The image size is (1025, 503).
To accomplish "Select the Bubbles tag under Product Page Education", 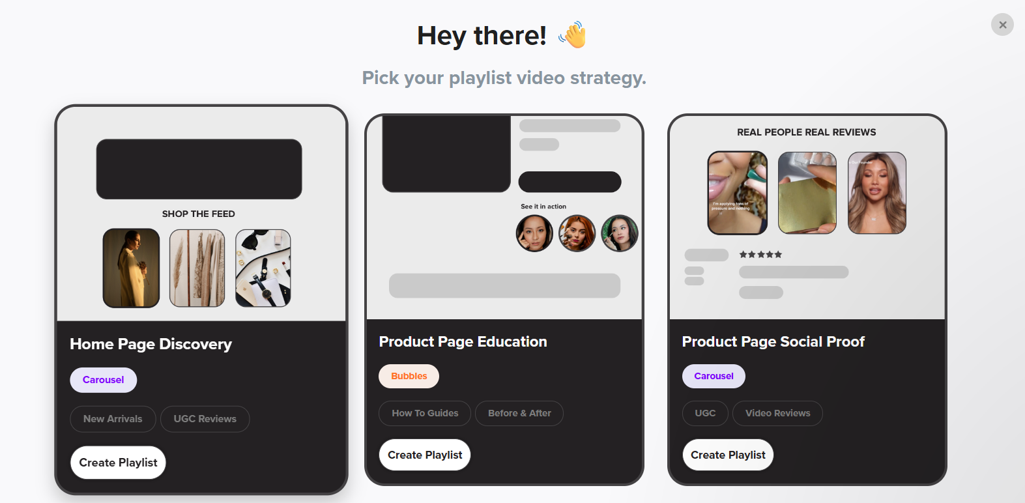I will point(409,376).
